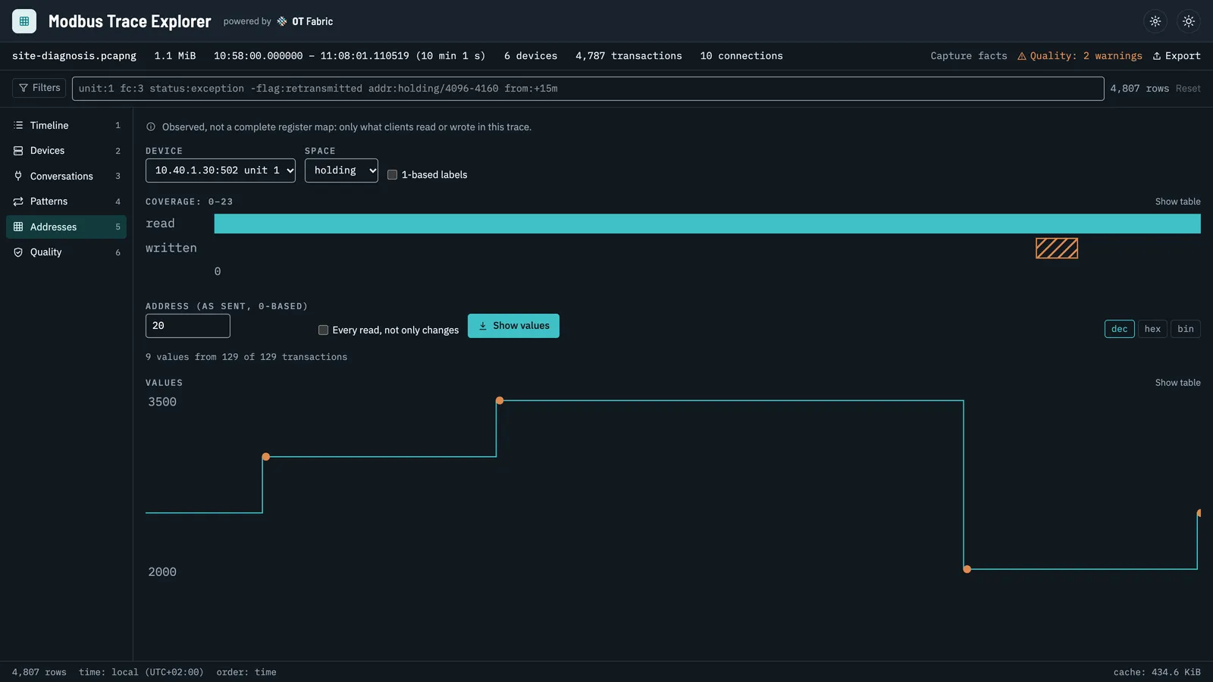Select the Addresses view
Viewport: 1213px width, 682px height.
coord(67,227)
